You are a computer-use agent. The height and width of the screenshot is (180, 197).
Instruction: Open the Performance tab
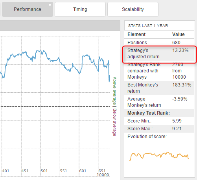[28, 9]
